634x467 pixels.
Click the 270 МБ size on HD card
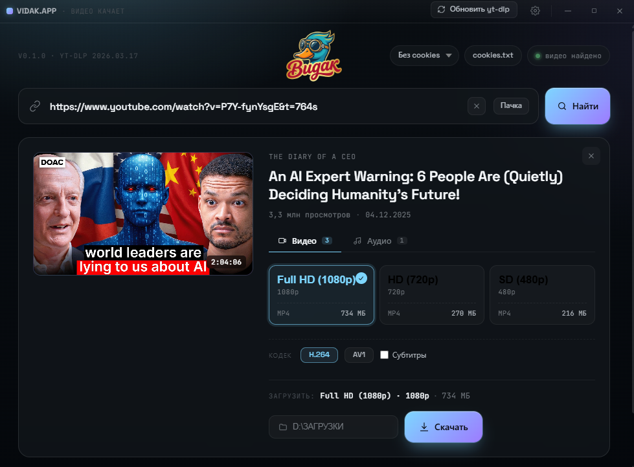pos(464,313)
